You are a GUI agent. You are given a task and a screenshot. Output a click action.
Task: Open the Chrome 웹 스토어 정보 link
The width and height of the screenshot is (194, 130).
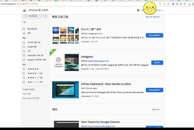(31, 98)
